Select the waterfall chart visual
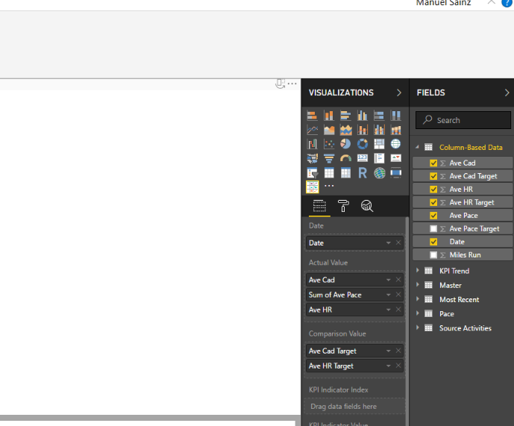 (312, 144)
